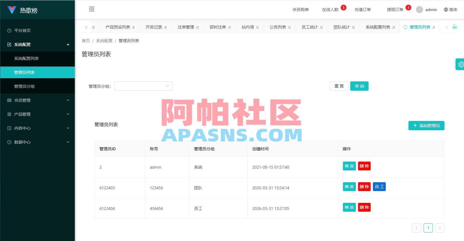
Task: Close the 站内信 tab
Action: (x=257, y=27)
